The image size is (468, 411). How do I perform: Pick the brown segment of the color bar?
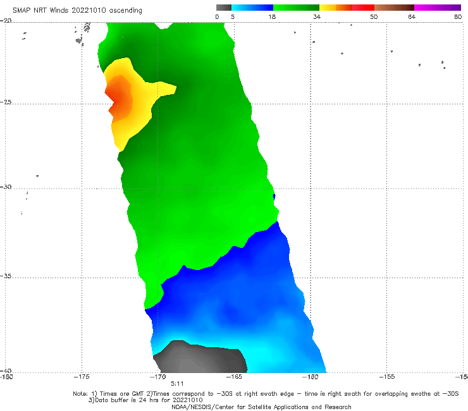pos(394,8)
